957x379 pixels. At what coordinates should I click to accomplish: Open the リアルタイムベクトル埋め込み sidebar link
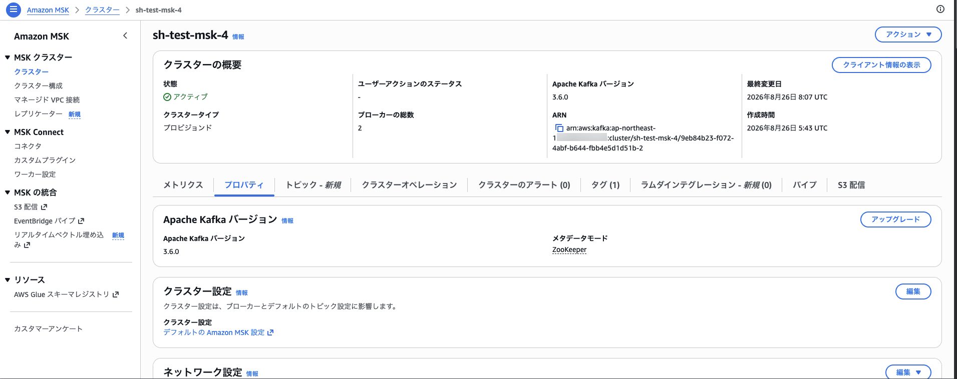pos(59,239)
